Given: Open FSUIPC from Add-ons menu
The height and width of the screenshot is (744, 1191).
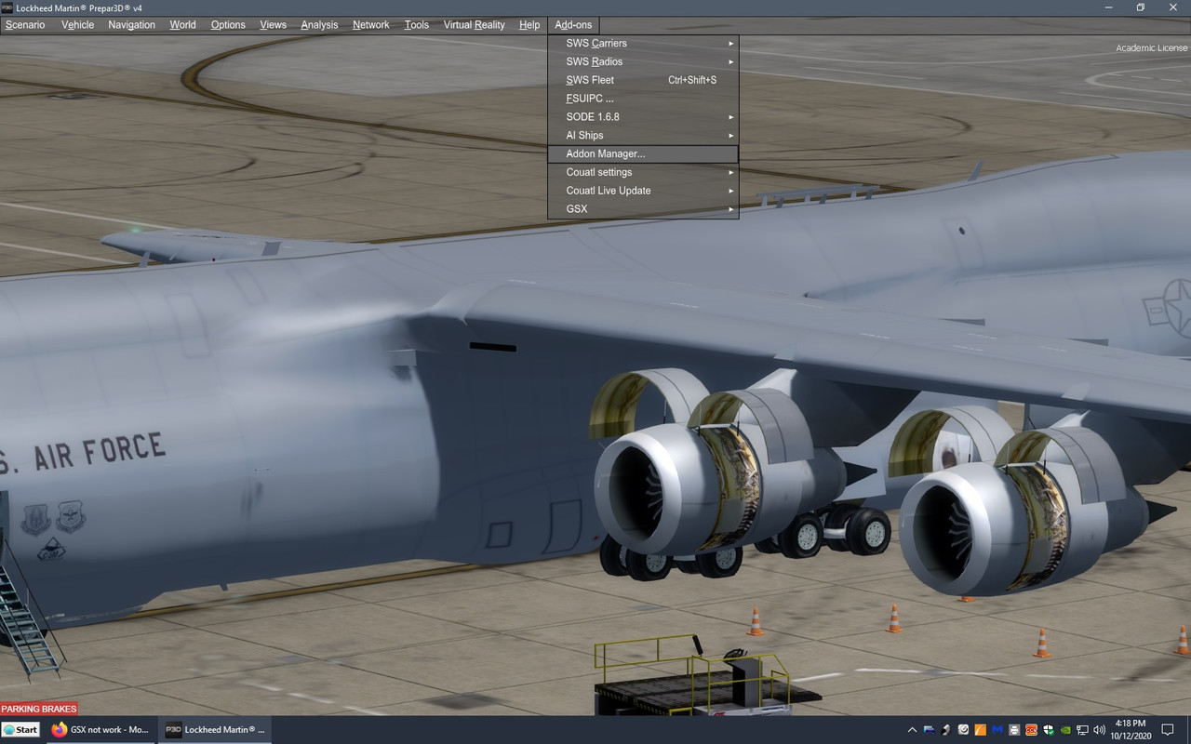Looking at the screenshot, I should pos(643,99).
